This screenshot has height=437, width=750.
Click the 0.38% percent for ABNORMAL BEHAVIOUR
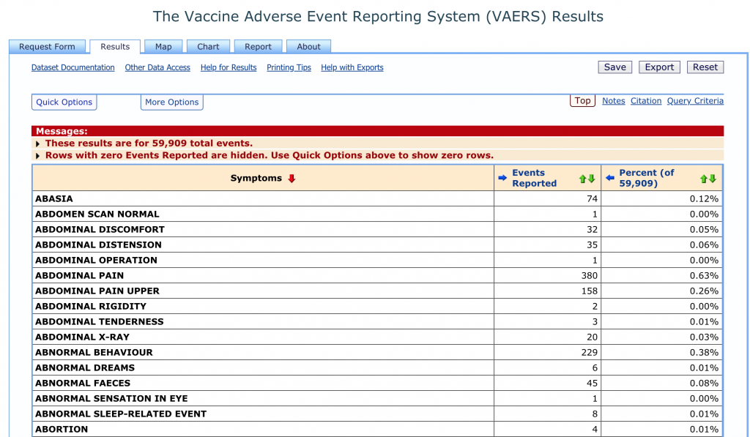coord(704,352)
